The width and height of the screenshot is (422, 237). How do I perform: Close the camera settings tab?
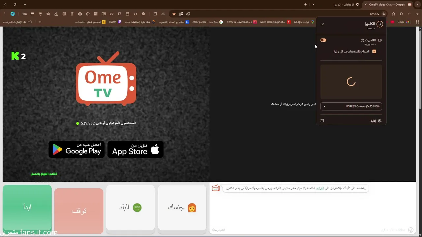tap(313, 5)
